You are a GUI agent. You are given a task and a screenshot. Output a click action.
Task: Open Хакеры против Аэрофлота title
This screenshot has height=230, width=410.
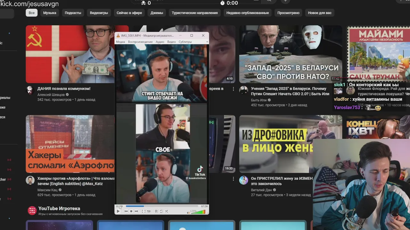coord(76,181)
